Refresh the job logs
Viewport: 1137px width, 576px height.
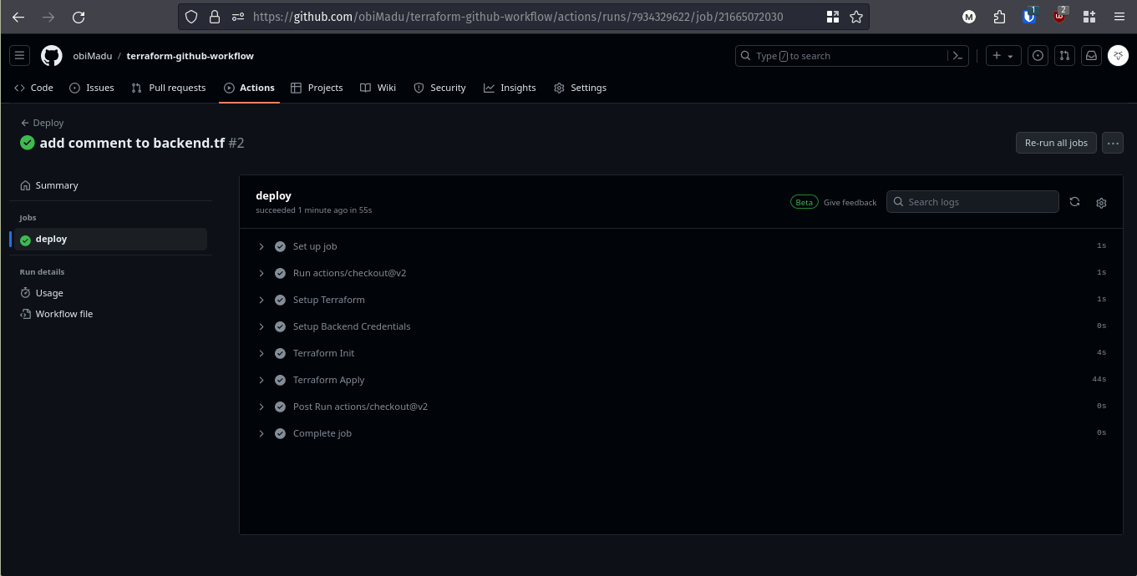tap(1075, 202)
